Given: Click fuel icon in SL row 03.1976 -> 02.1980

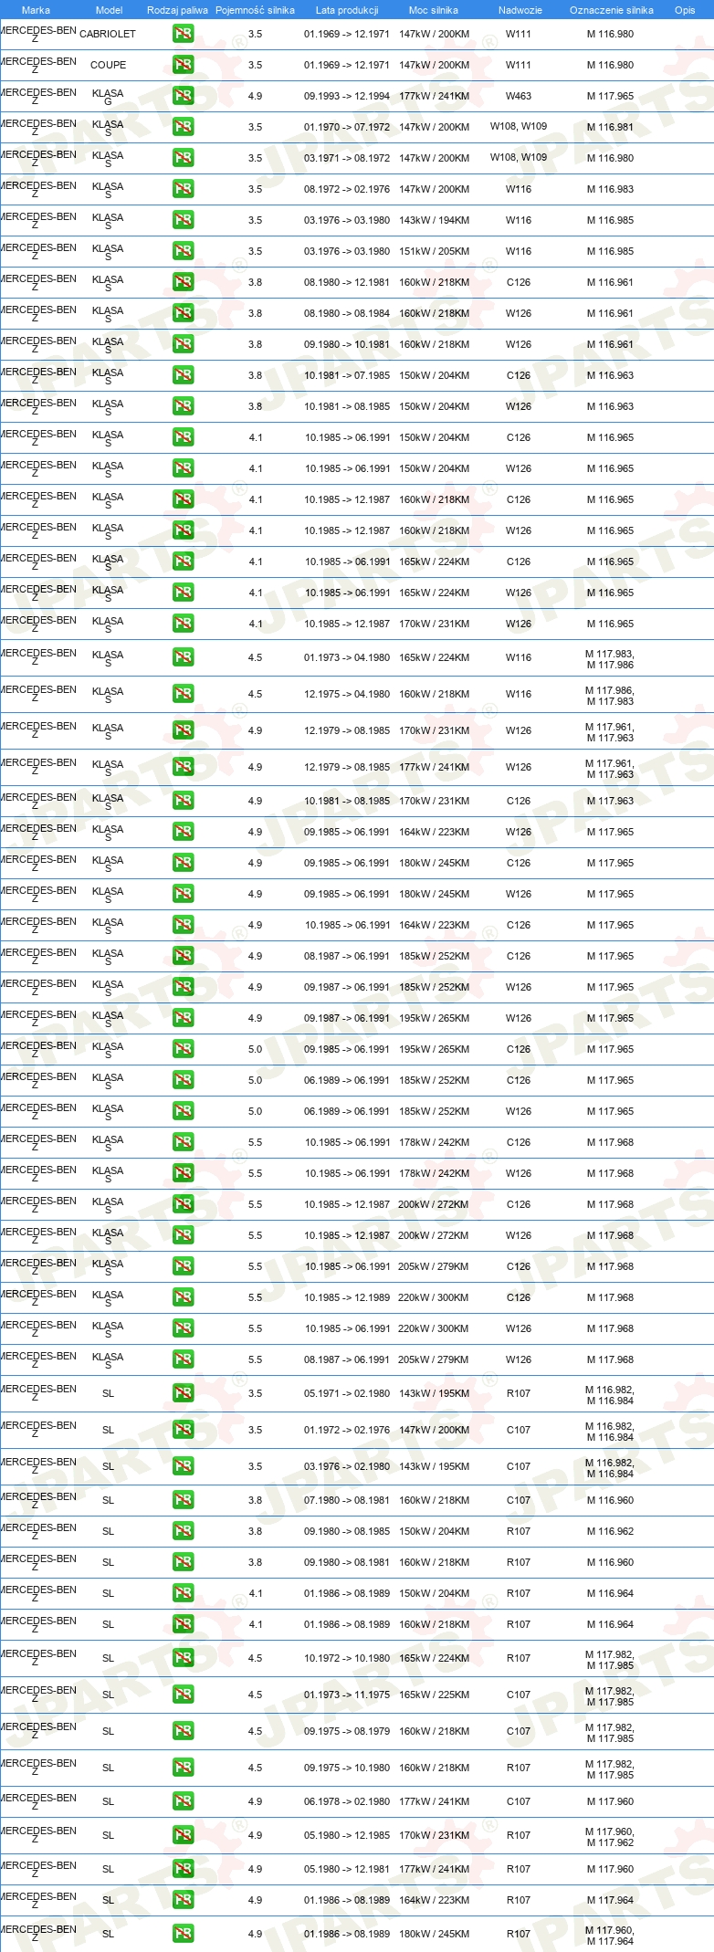Looking at the screenshot, I should 184,1466.
